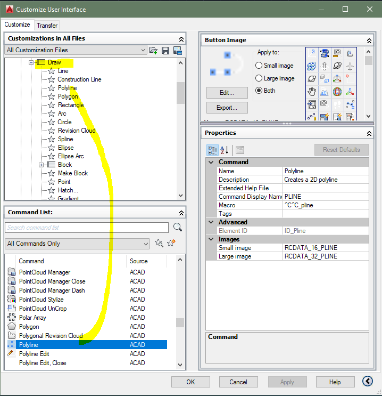Click the customization tree scrollbar thumb
The image size is (382, 396).
click(180, 93)
